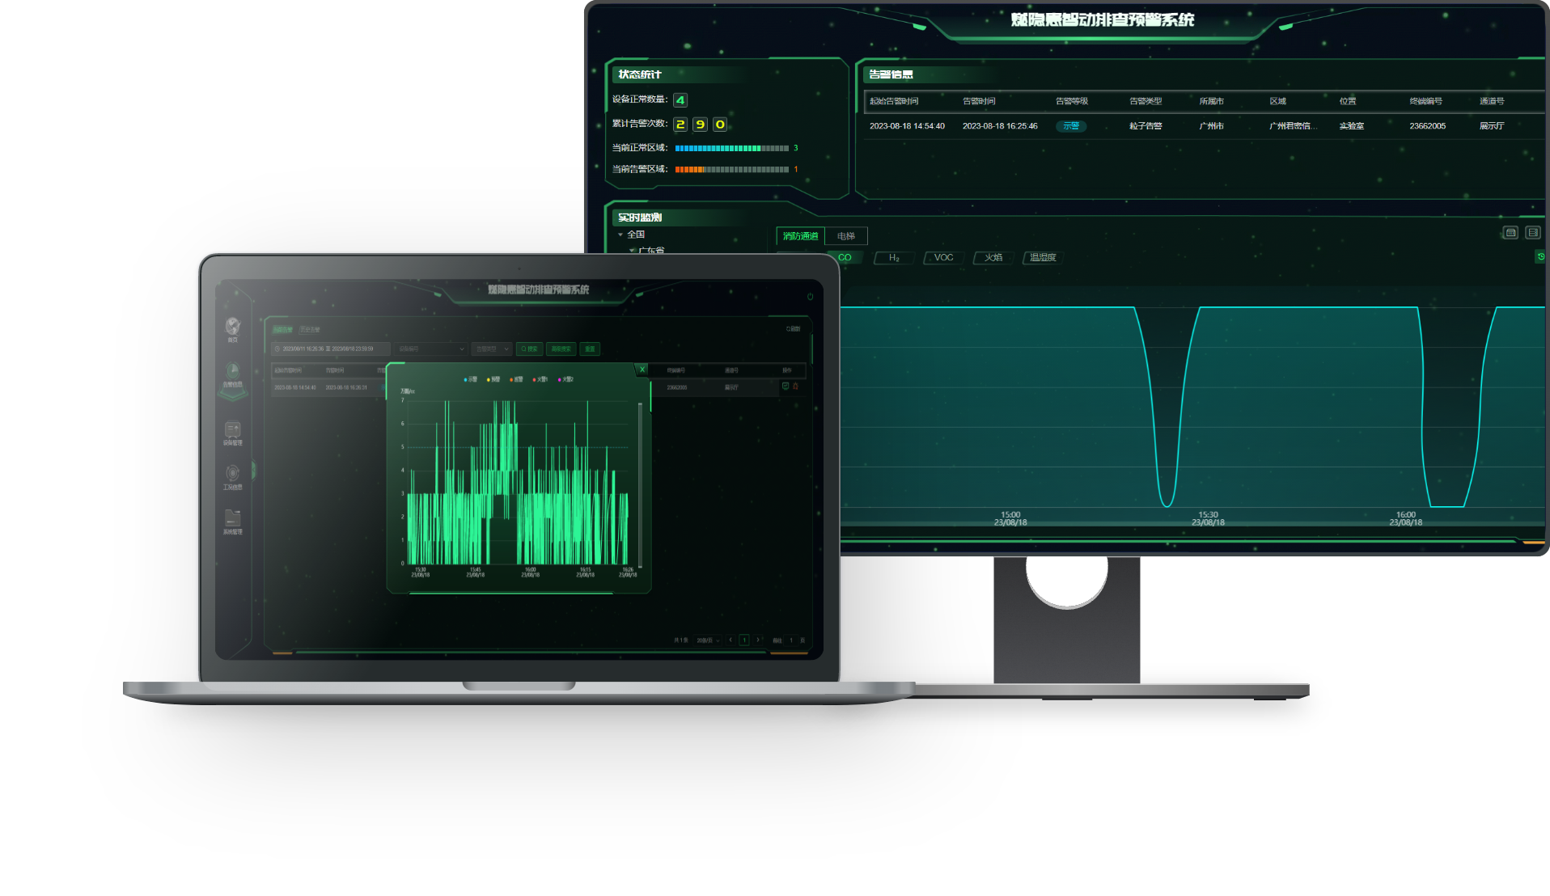1550x896 pixels.
Task: Switch to 当前告警 tab on laptop
Action: coord(282,329)
